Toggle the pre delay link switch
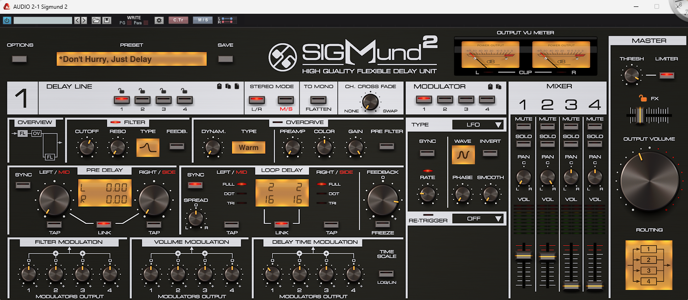Screen dimensions: 688x300 (103, 224)
